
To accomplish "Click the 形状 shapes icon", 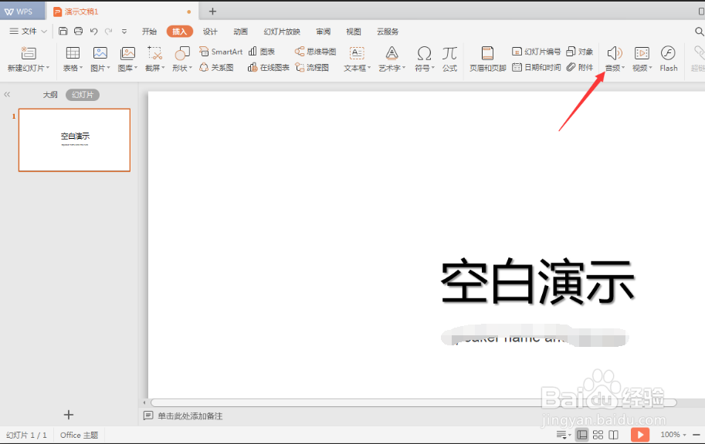I will pos(182,53).
